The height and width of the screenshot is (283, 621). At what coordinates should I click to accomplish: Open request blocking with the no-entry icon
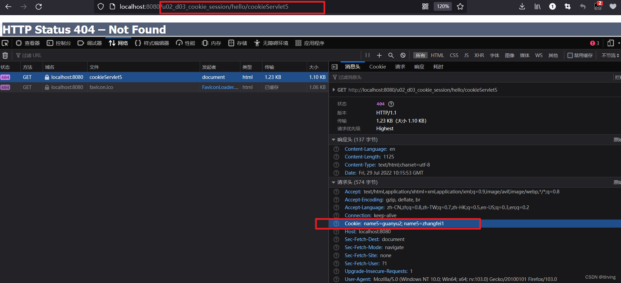tap(403, 55)
